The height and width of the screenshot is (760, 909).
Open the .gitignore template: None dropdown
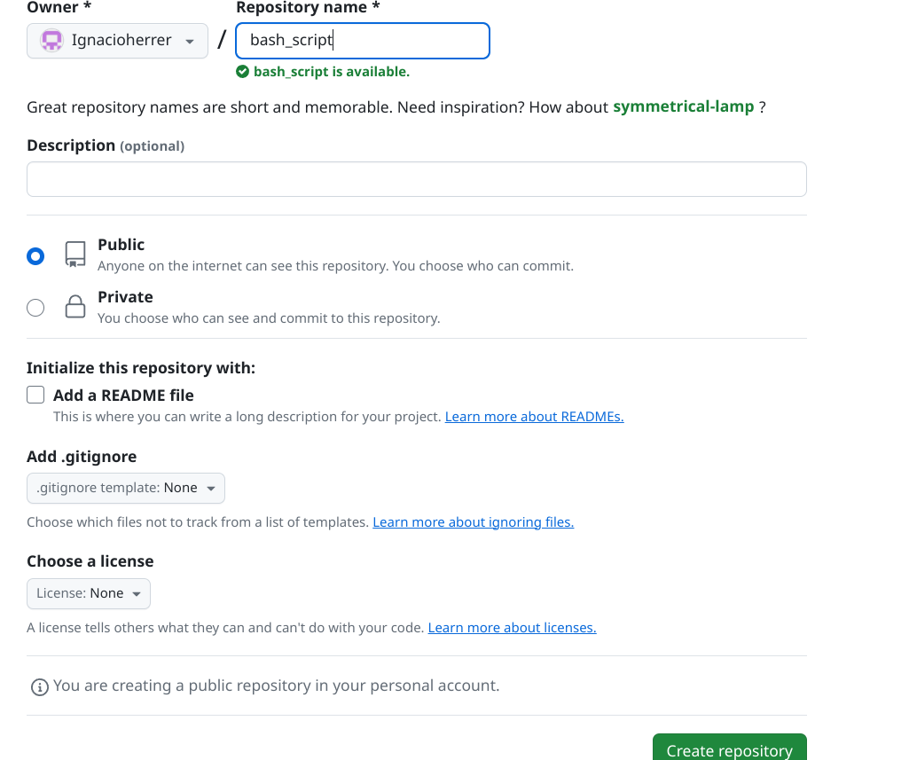[x=126, y=488]
